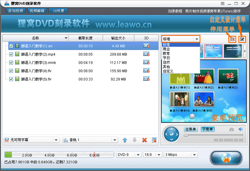The height and width of the screenshot is (171, 250).
Task: Move selected video up with blue arrow
Action: coord(125,140)
